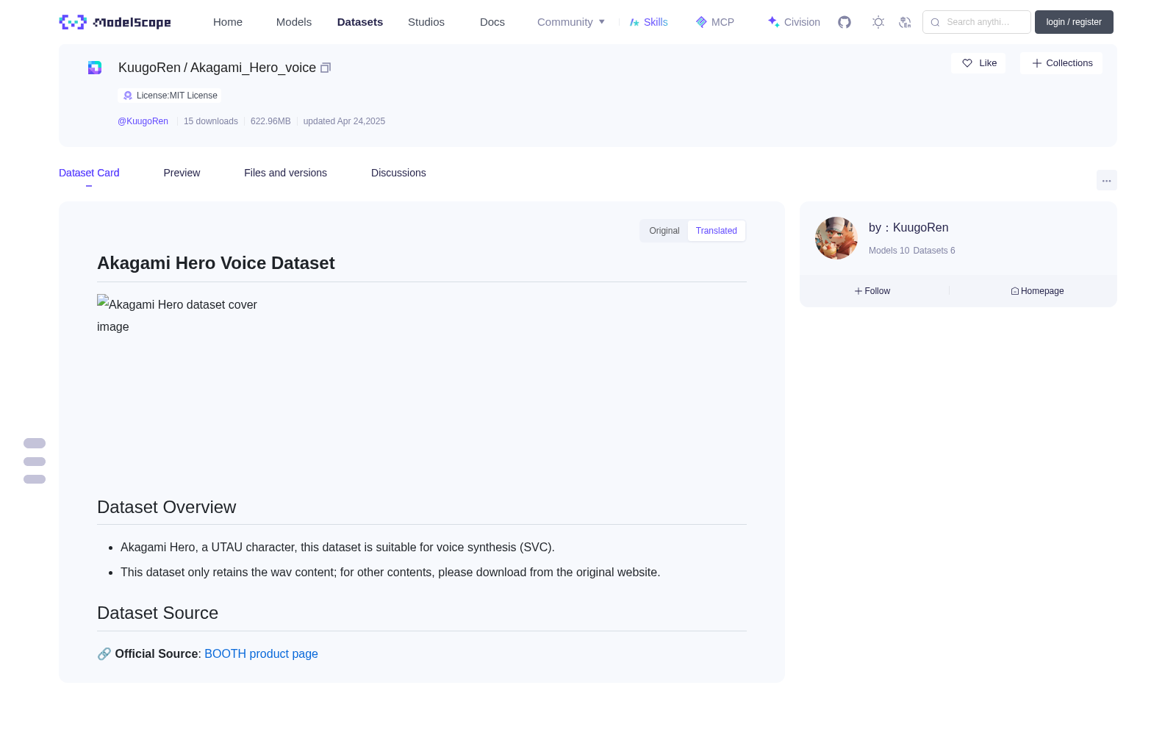Switch to Translated text view

click(717, 231)
